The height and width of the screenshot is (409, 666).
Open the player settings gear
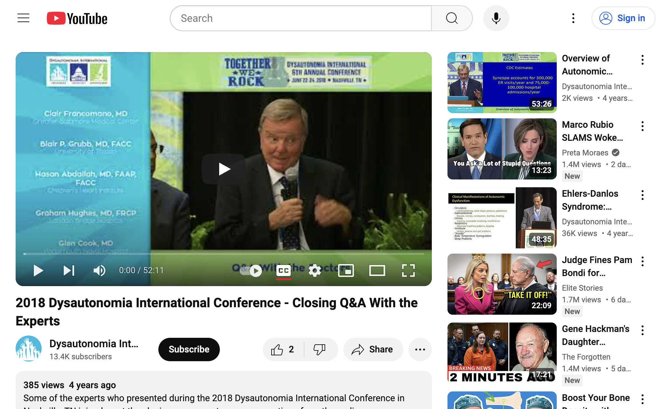point(314,270)
